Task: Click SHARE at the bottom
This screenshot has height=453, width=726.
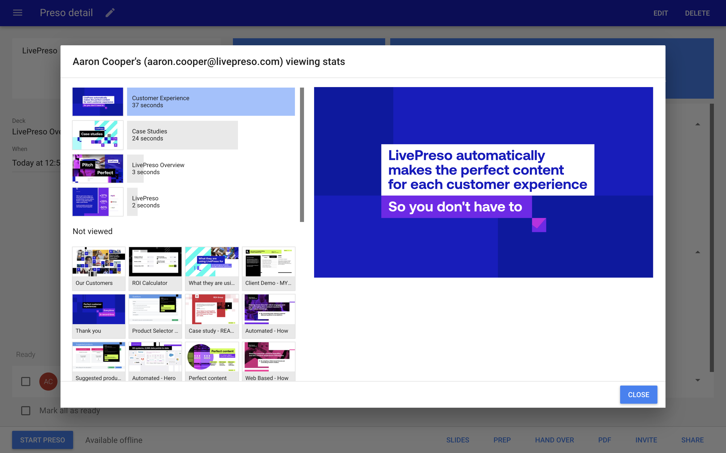Action: [x=692, y=439]
